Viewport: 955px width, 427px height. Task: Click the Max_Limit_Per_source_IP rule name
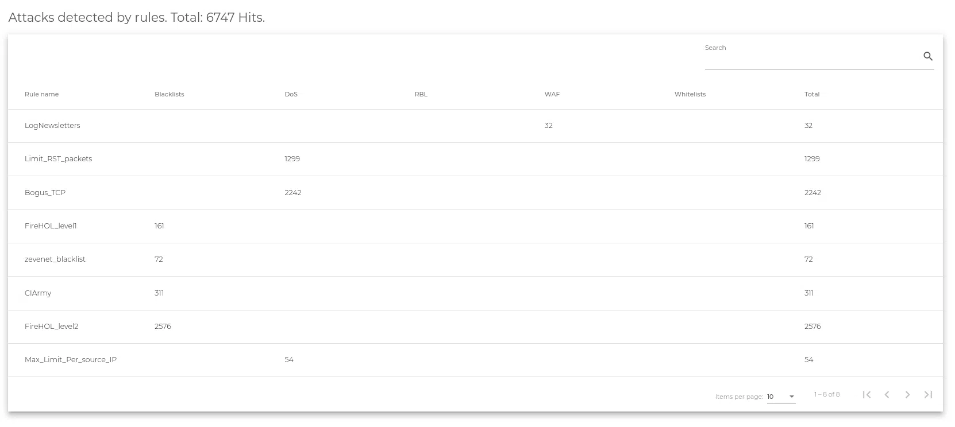tap(70, 360)
